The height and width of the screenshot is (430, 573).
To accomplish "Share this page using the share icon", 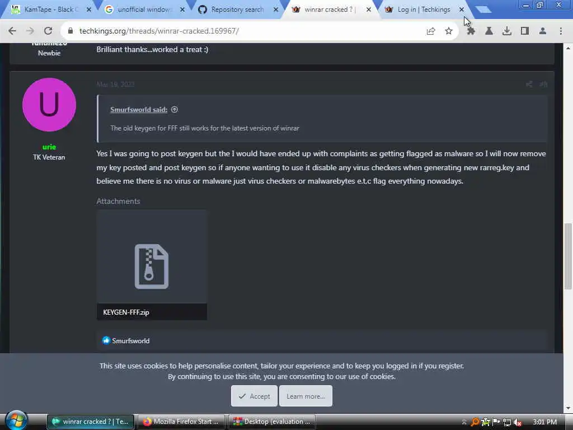I will pos(431,31).
